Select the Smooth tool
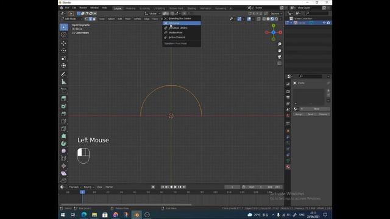The height and width of the screenshot is (219, 390). point(63,151)
